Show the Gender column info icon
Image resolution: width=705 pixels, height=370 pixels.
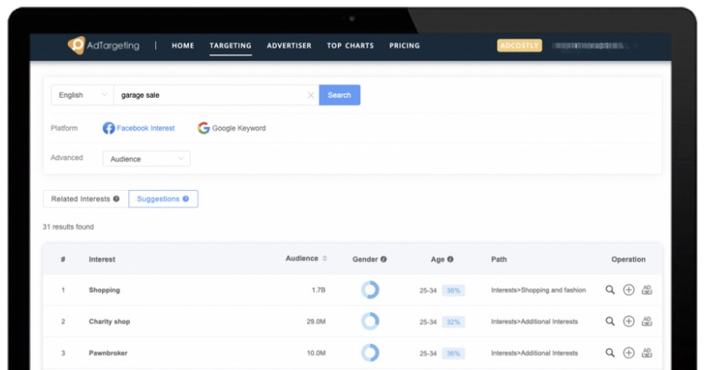383,259
